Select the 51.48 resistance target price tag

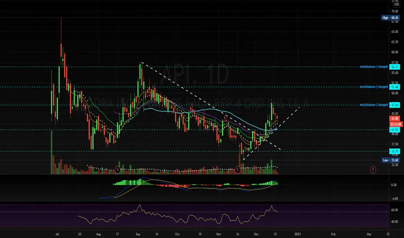pyautogui.click(x=394, y=87)
